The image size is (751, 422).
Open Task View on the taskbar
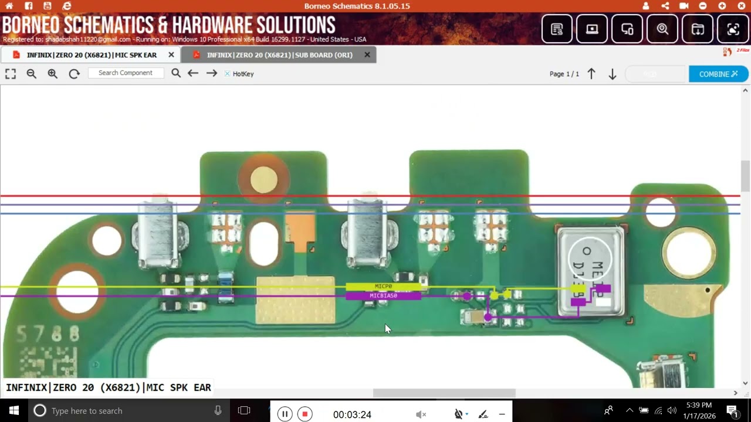click(x=244, y=410)
